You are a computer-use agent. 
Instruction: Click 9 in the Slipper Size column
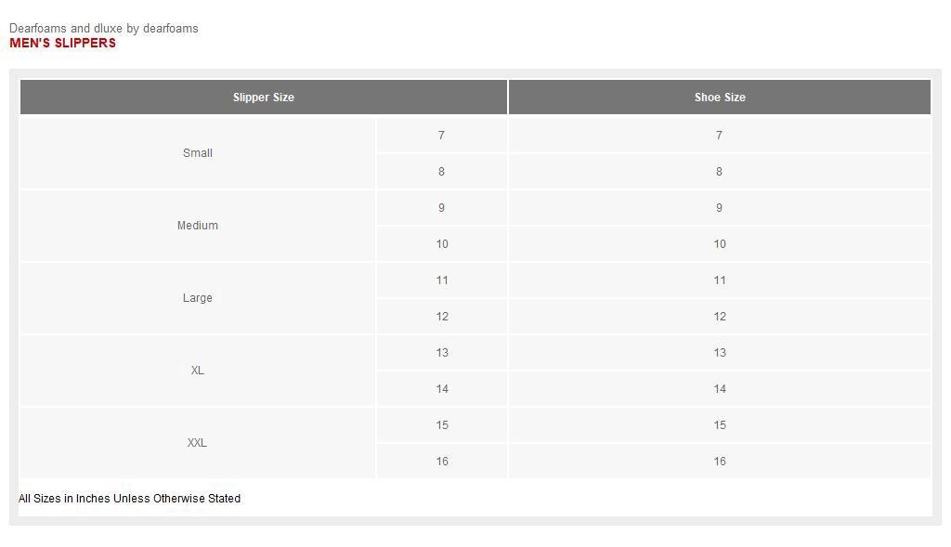[441, 208]
